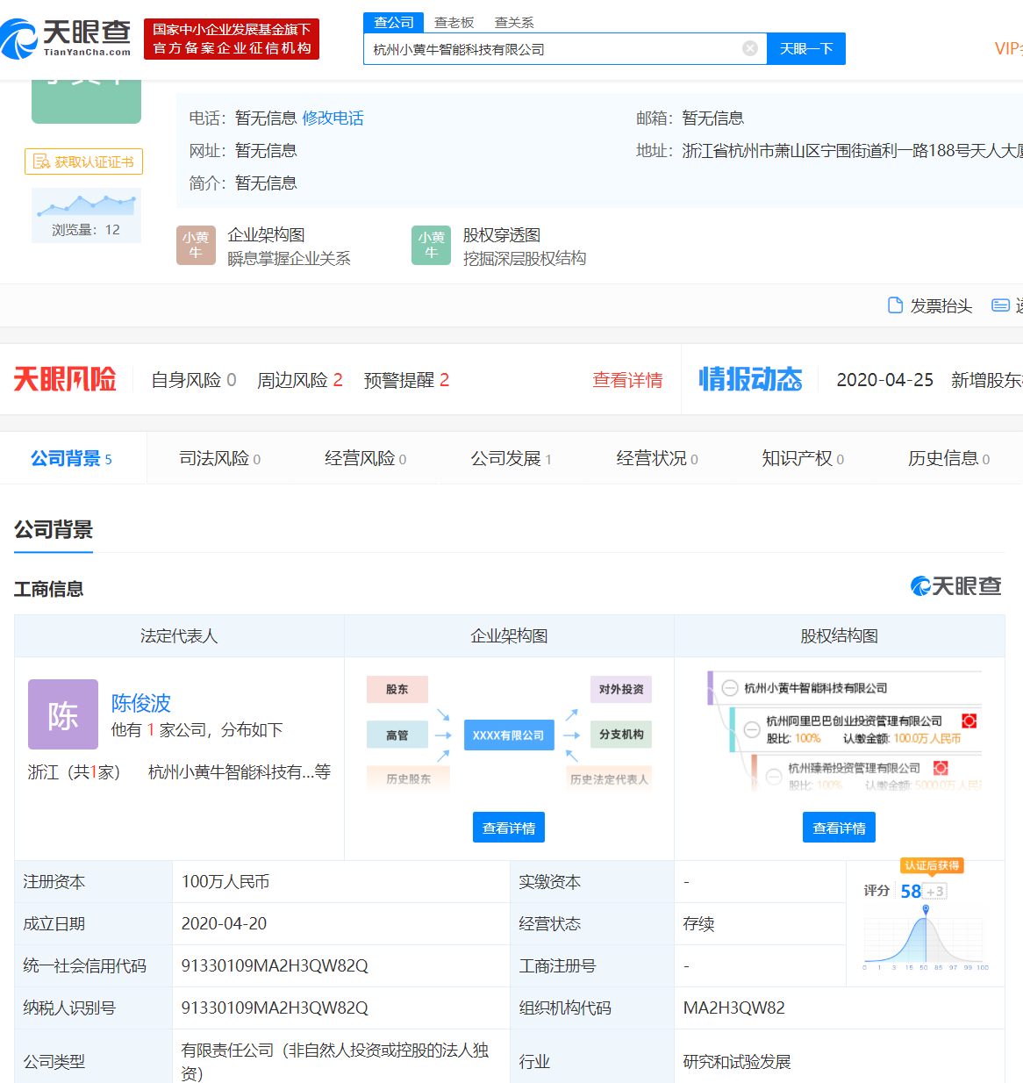Click the score distribution chart marker

point(925,910)
